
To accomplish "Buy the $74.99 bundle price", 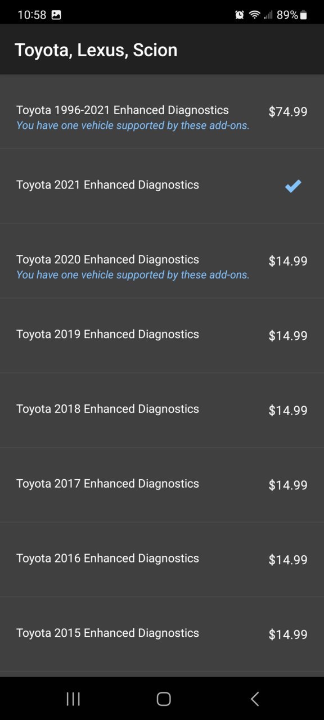I will click(x=288, y=111).
